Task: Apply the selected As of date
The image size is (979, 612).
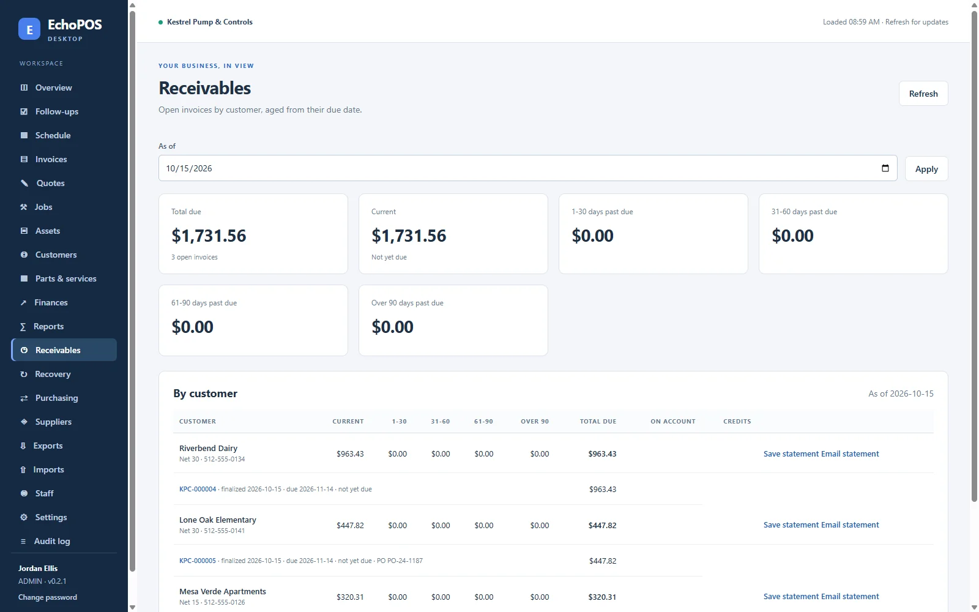Action: coord(926,169)
